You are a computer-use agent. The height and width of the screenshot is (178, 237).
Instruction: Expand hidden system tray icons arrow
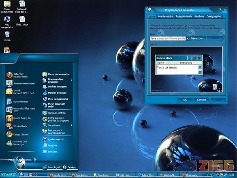click(x=211, y=175)
